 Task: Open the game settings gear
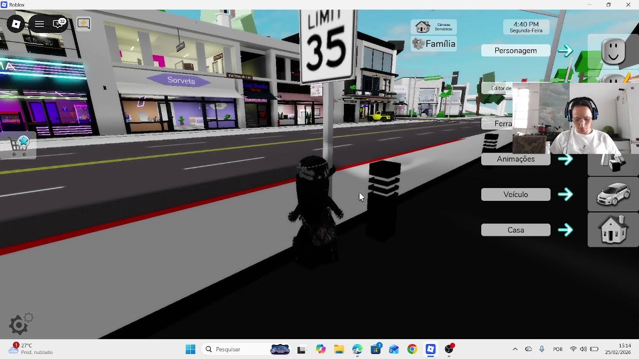tap(20, 324)
